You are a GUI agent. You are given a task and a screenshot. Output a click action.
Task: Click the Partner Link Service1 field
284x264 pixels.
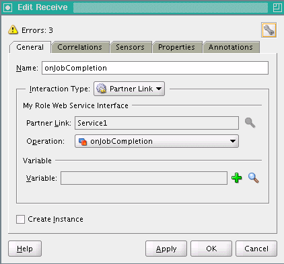pyautogui.click(x=157, y=123)
